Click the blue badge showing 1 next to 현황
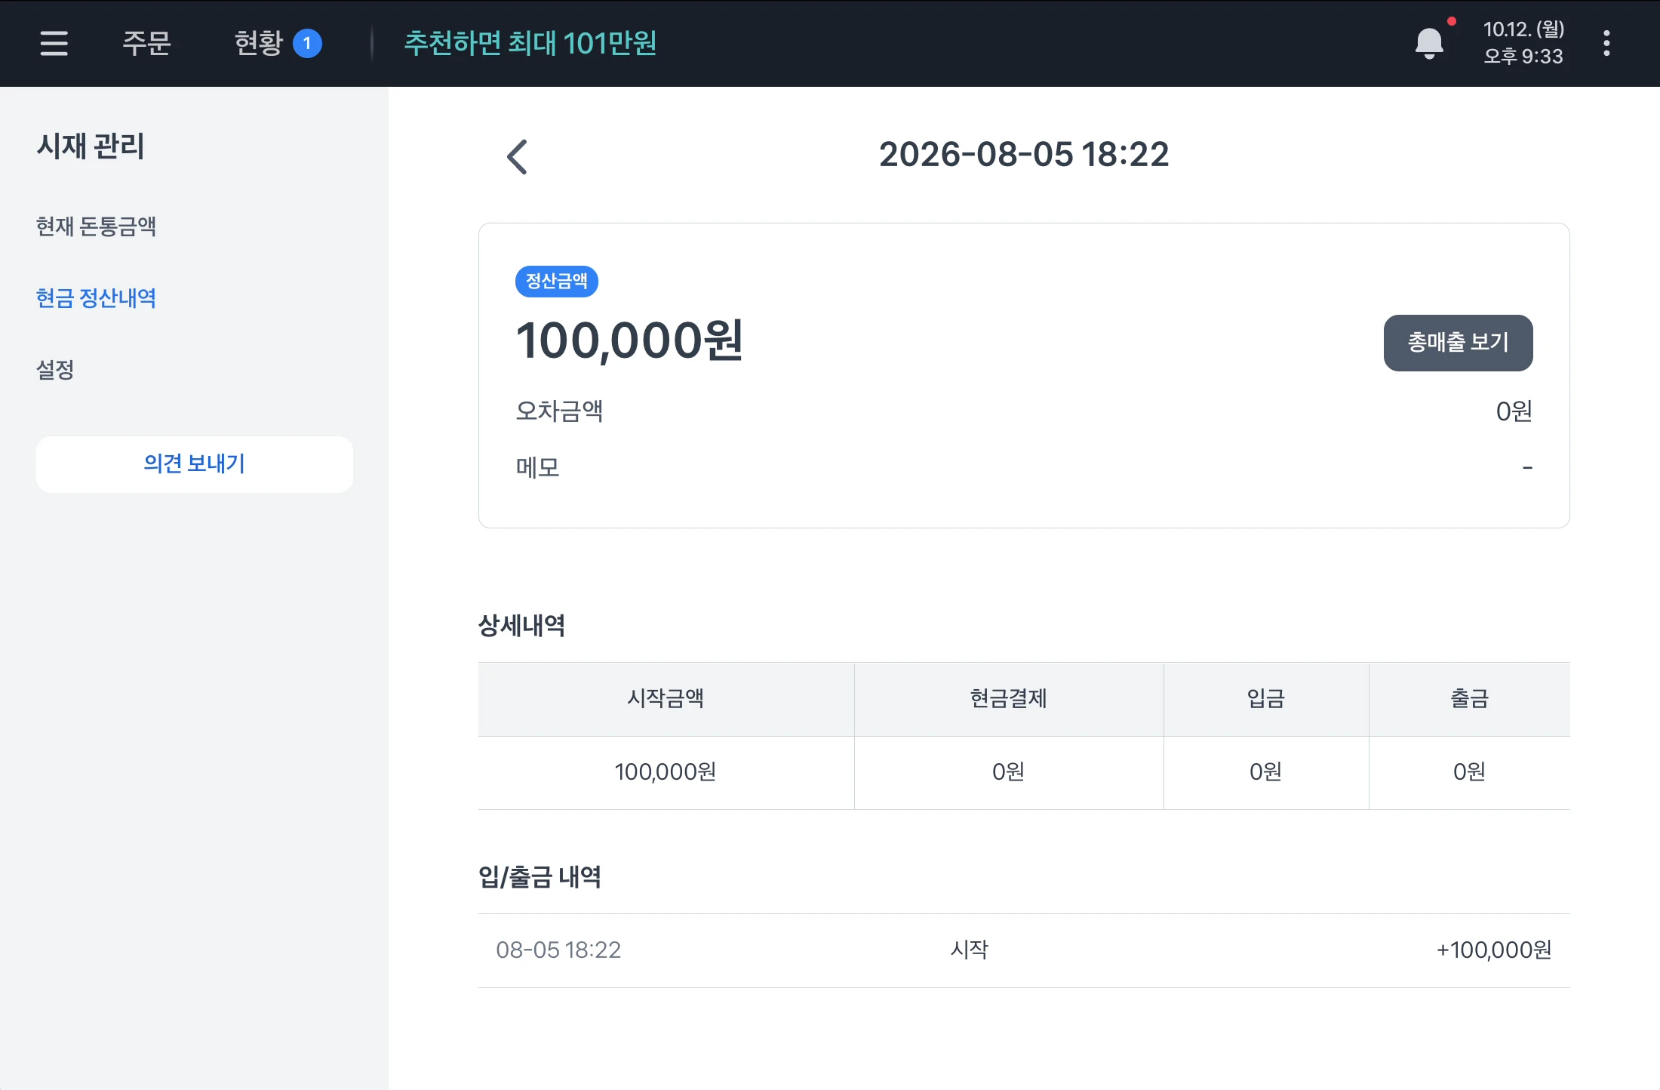Screen dimensions: 1660x1090 307,43
